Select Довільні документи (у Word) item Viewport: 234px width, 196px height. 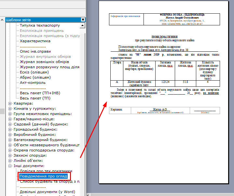point(48,192)
